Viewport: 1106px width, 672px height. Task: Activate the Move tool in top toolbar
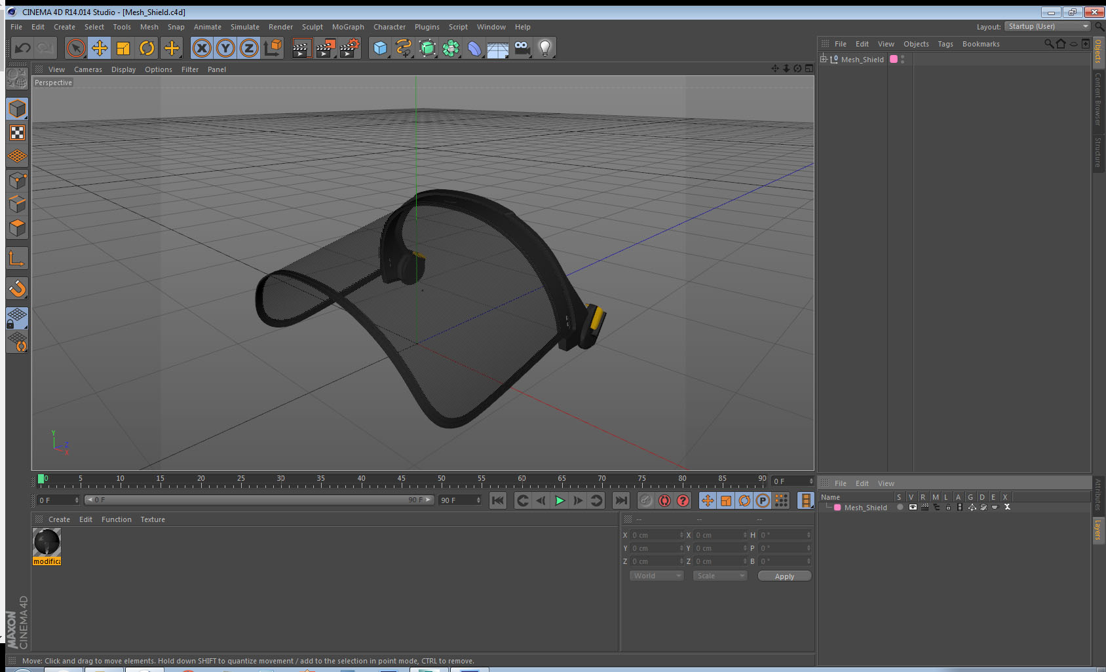tap(100, 48)
